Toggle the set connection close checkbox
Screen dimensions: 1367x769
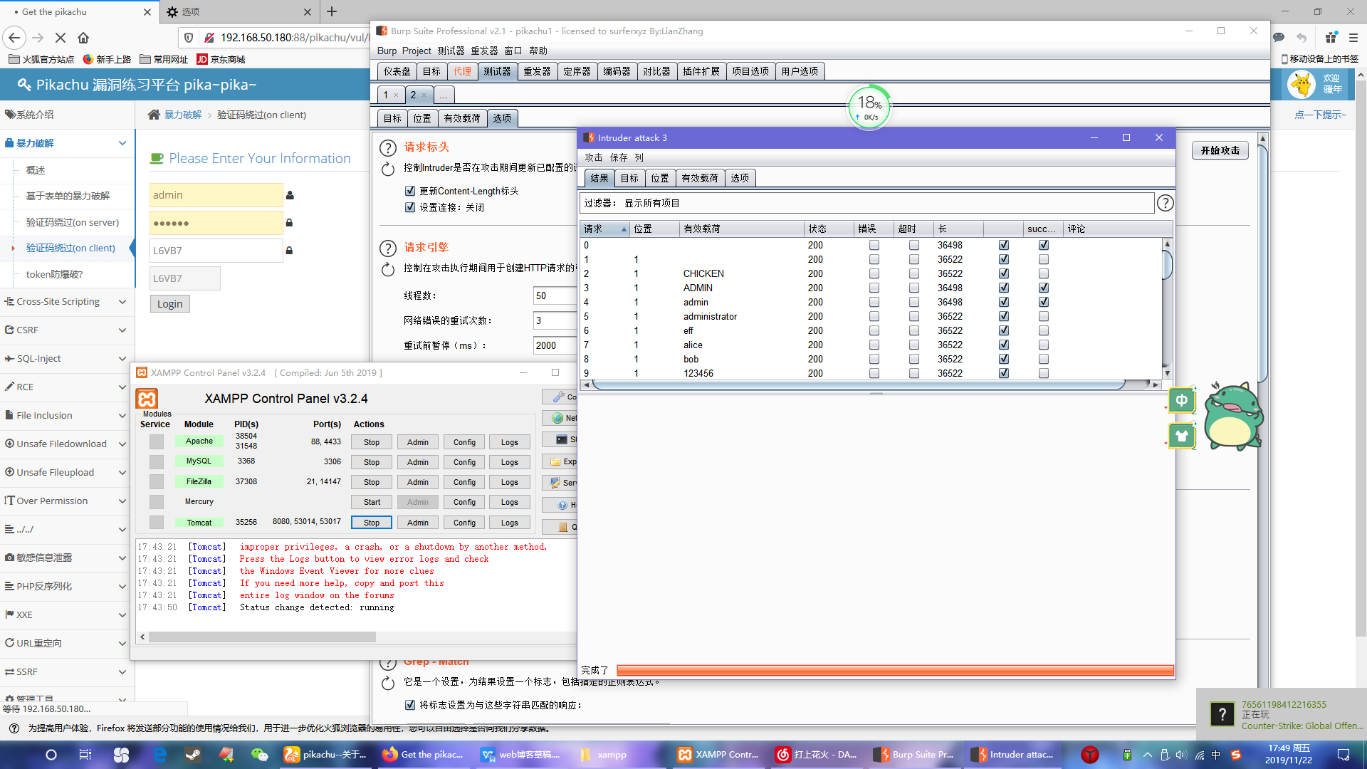click(410, 207)
